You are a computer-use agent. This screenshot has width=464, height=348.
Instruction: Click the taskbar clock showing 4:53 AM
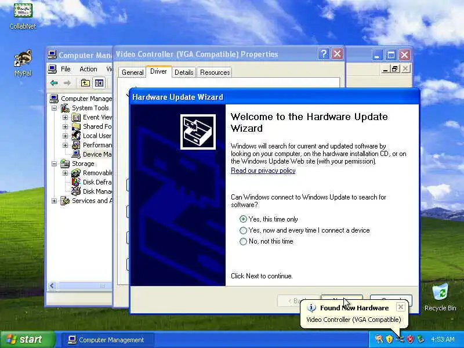coord(443,339)
